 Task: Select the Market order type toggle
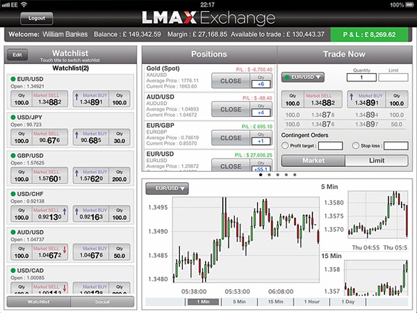click(x=313, y=161)
